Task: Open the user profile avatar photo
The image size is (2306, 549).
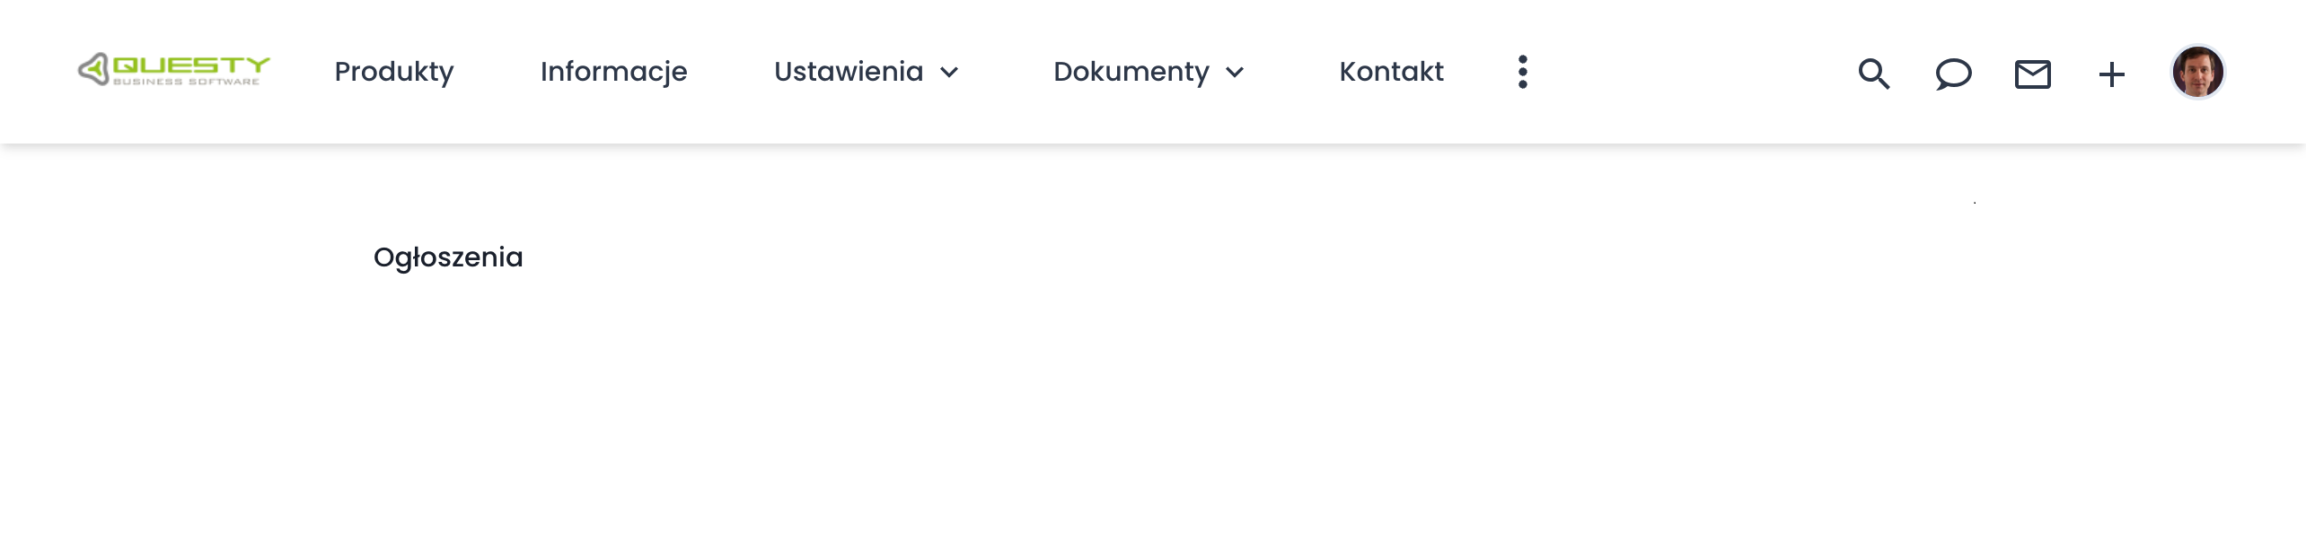Action: pos(2197,72)
